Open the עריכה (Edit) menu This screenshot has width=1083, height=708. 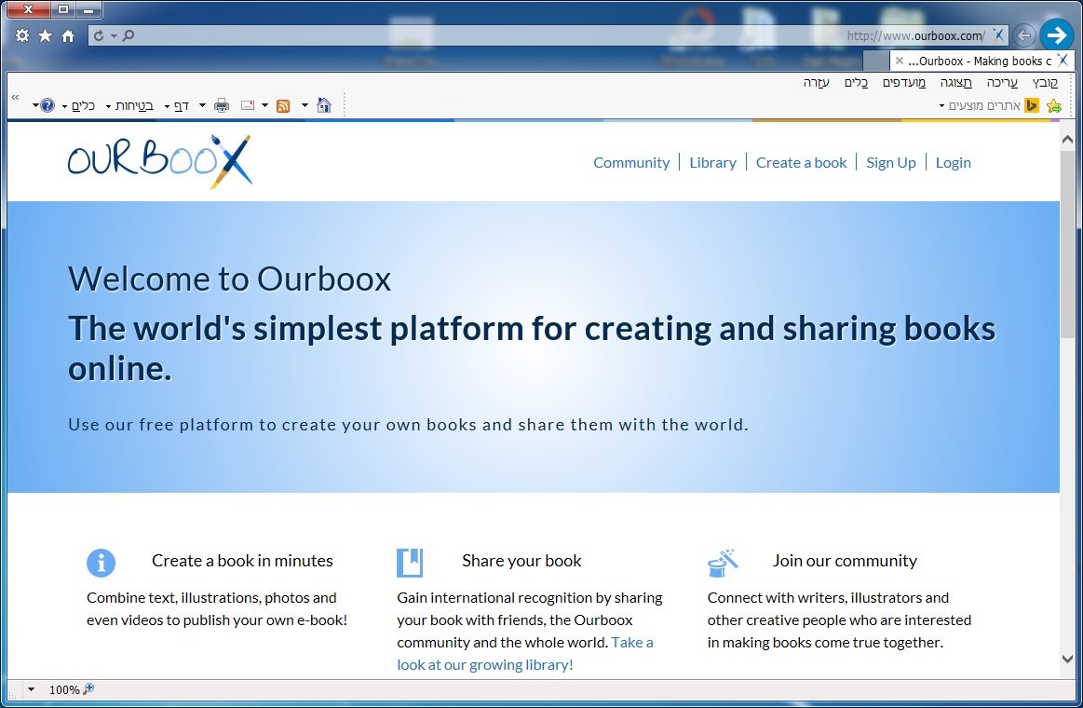pos(1002,83)
